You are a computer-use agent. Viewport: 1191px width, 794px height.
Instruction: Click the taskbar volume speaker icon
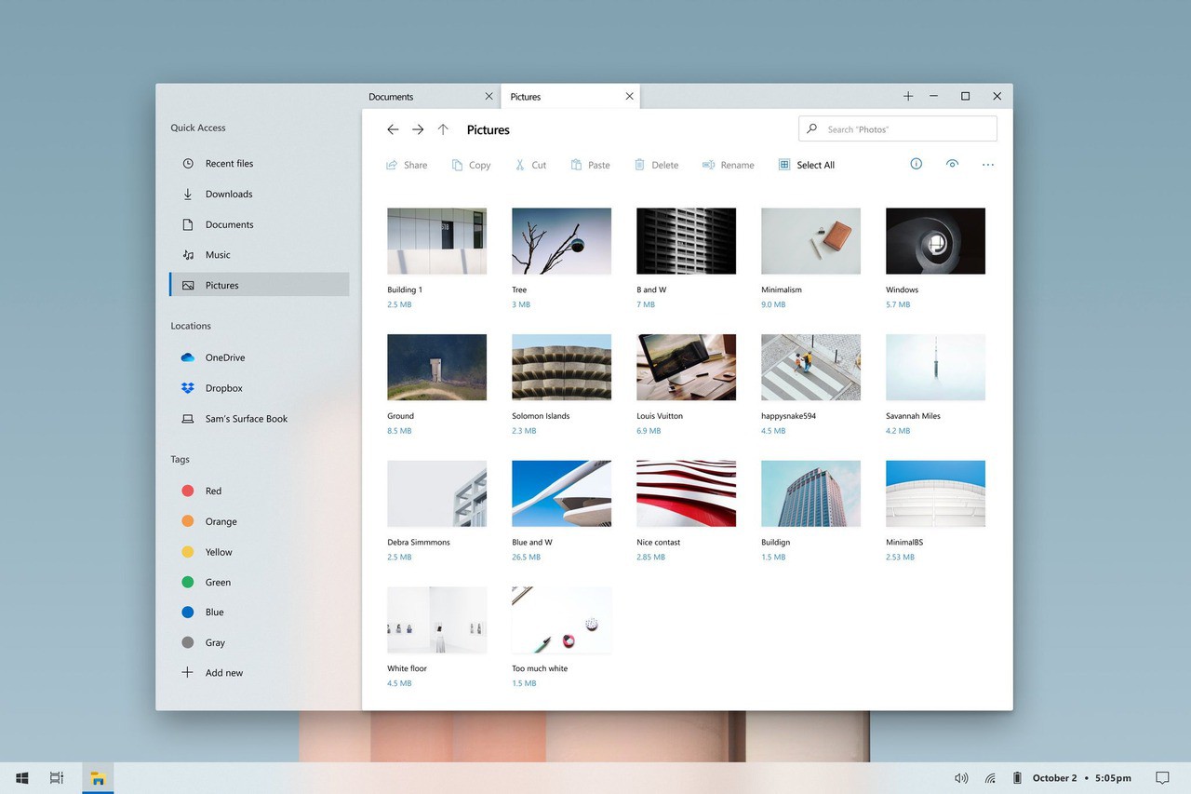961,778
